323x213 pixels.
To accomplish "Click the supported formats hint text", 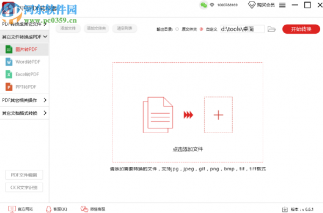I will pos(188,169).
